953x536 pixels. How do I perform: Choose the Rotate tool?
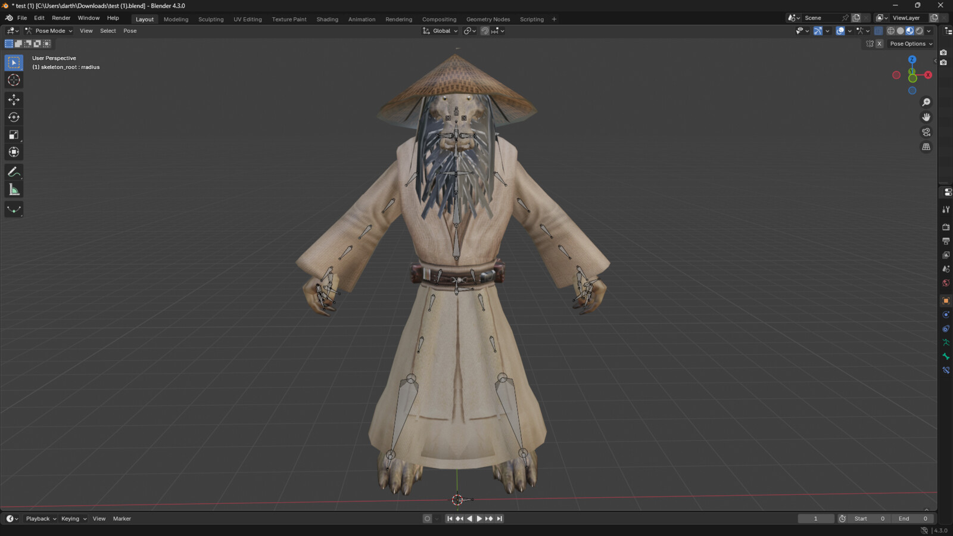tap(14, 117)
